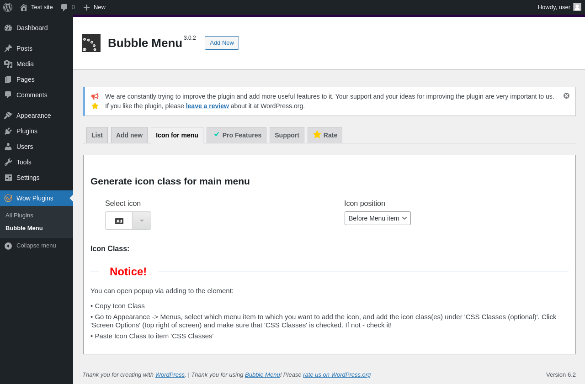Image resolution: width=585 pixels, height=384 pixels.
Task: Click the WordPress logo in admin bar
Action: point(8,7)
